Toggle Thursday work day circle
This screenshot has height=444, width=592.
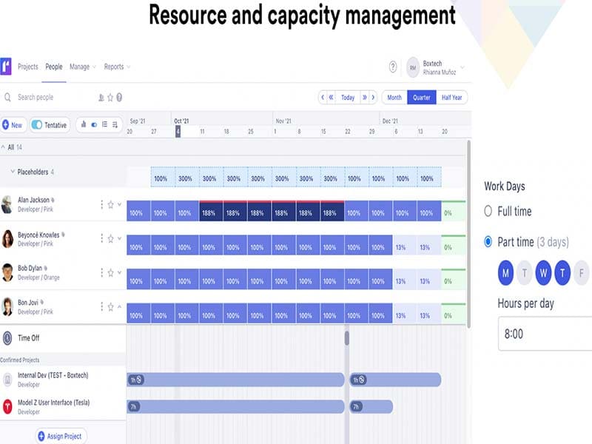point(562,272)
